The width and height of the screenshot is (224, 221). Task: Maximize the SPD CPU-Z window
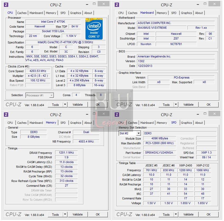205,114
